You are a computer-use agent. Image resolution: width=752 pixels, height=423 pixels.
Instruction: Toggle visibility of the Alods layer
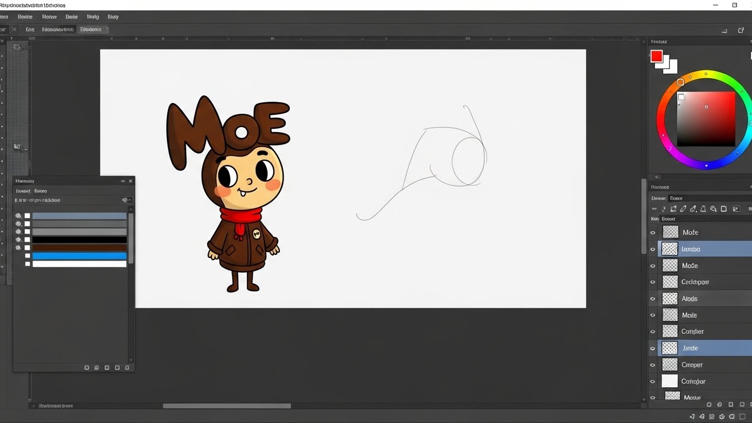(653, 299)
